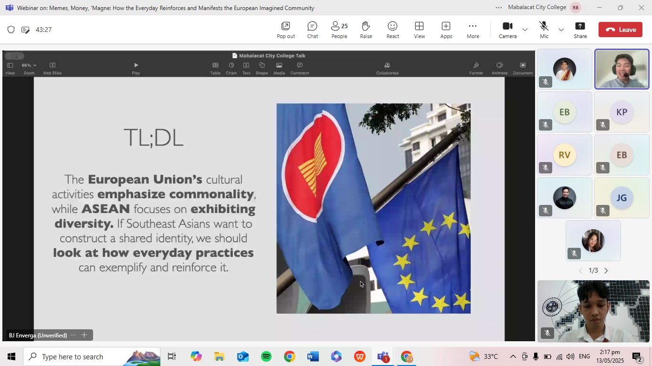652x366 pixels.
Task: Open the React emoji options
Action: 393,30
